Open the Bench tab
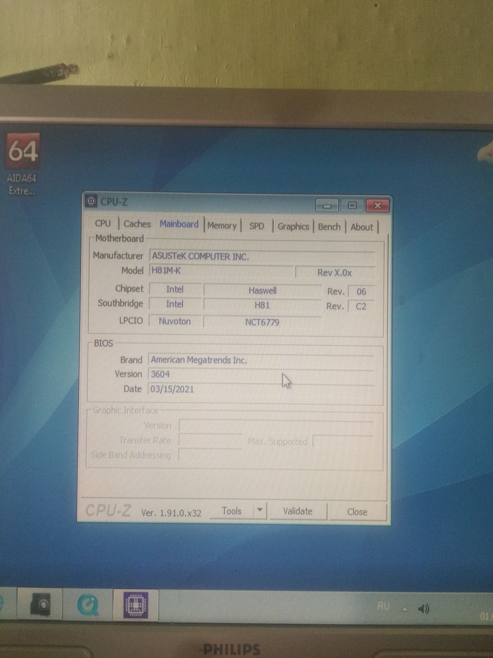The image size is (493, 658). click(x=329, y=227)
